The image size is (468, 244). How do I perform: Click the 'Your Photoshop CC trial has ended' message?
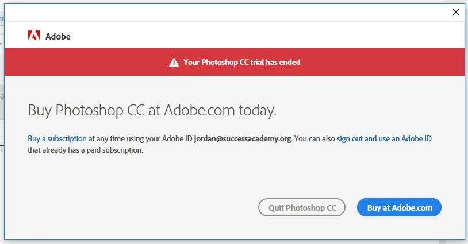click(x=241, y=62)
